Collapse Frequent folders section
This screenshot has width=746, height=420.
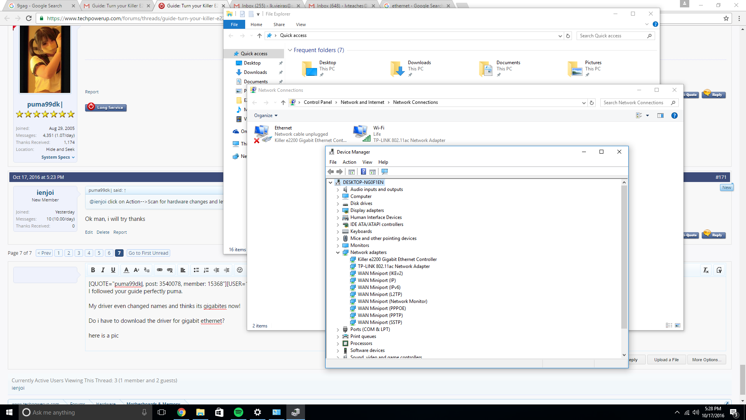pos(290,50)
